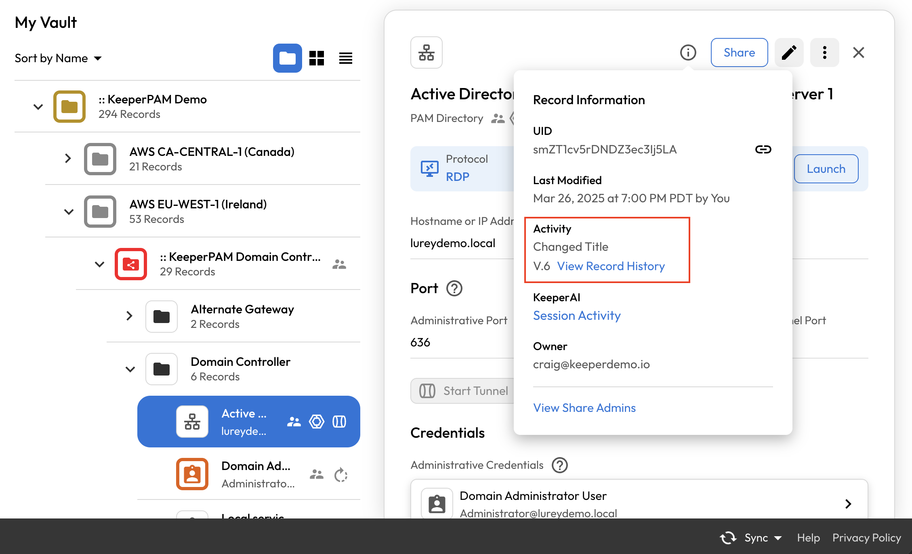Click the record info icon
Viewport: 912px width, 554px height.
tap(688, 52)
